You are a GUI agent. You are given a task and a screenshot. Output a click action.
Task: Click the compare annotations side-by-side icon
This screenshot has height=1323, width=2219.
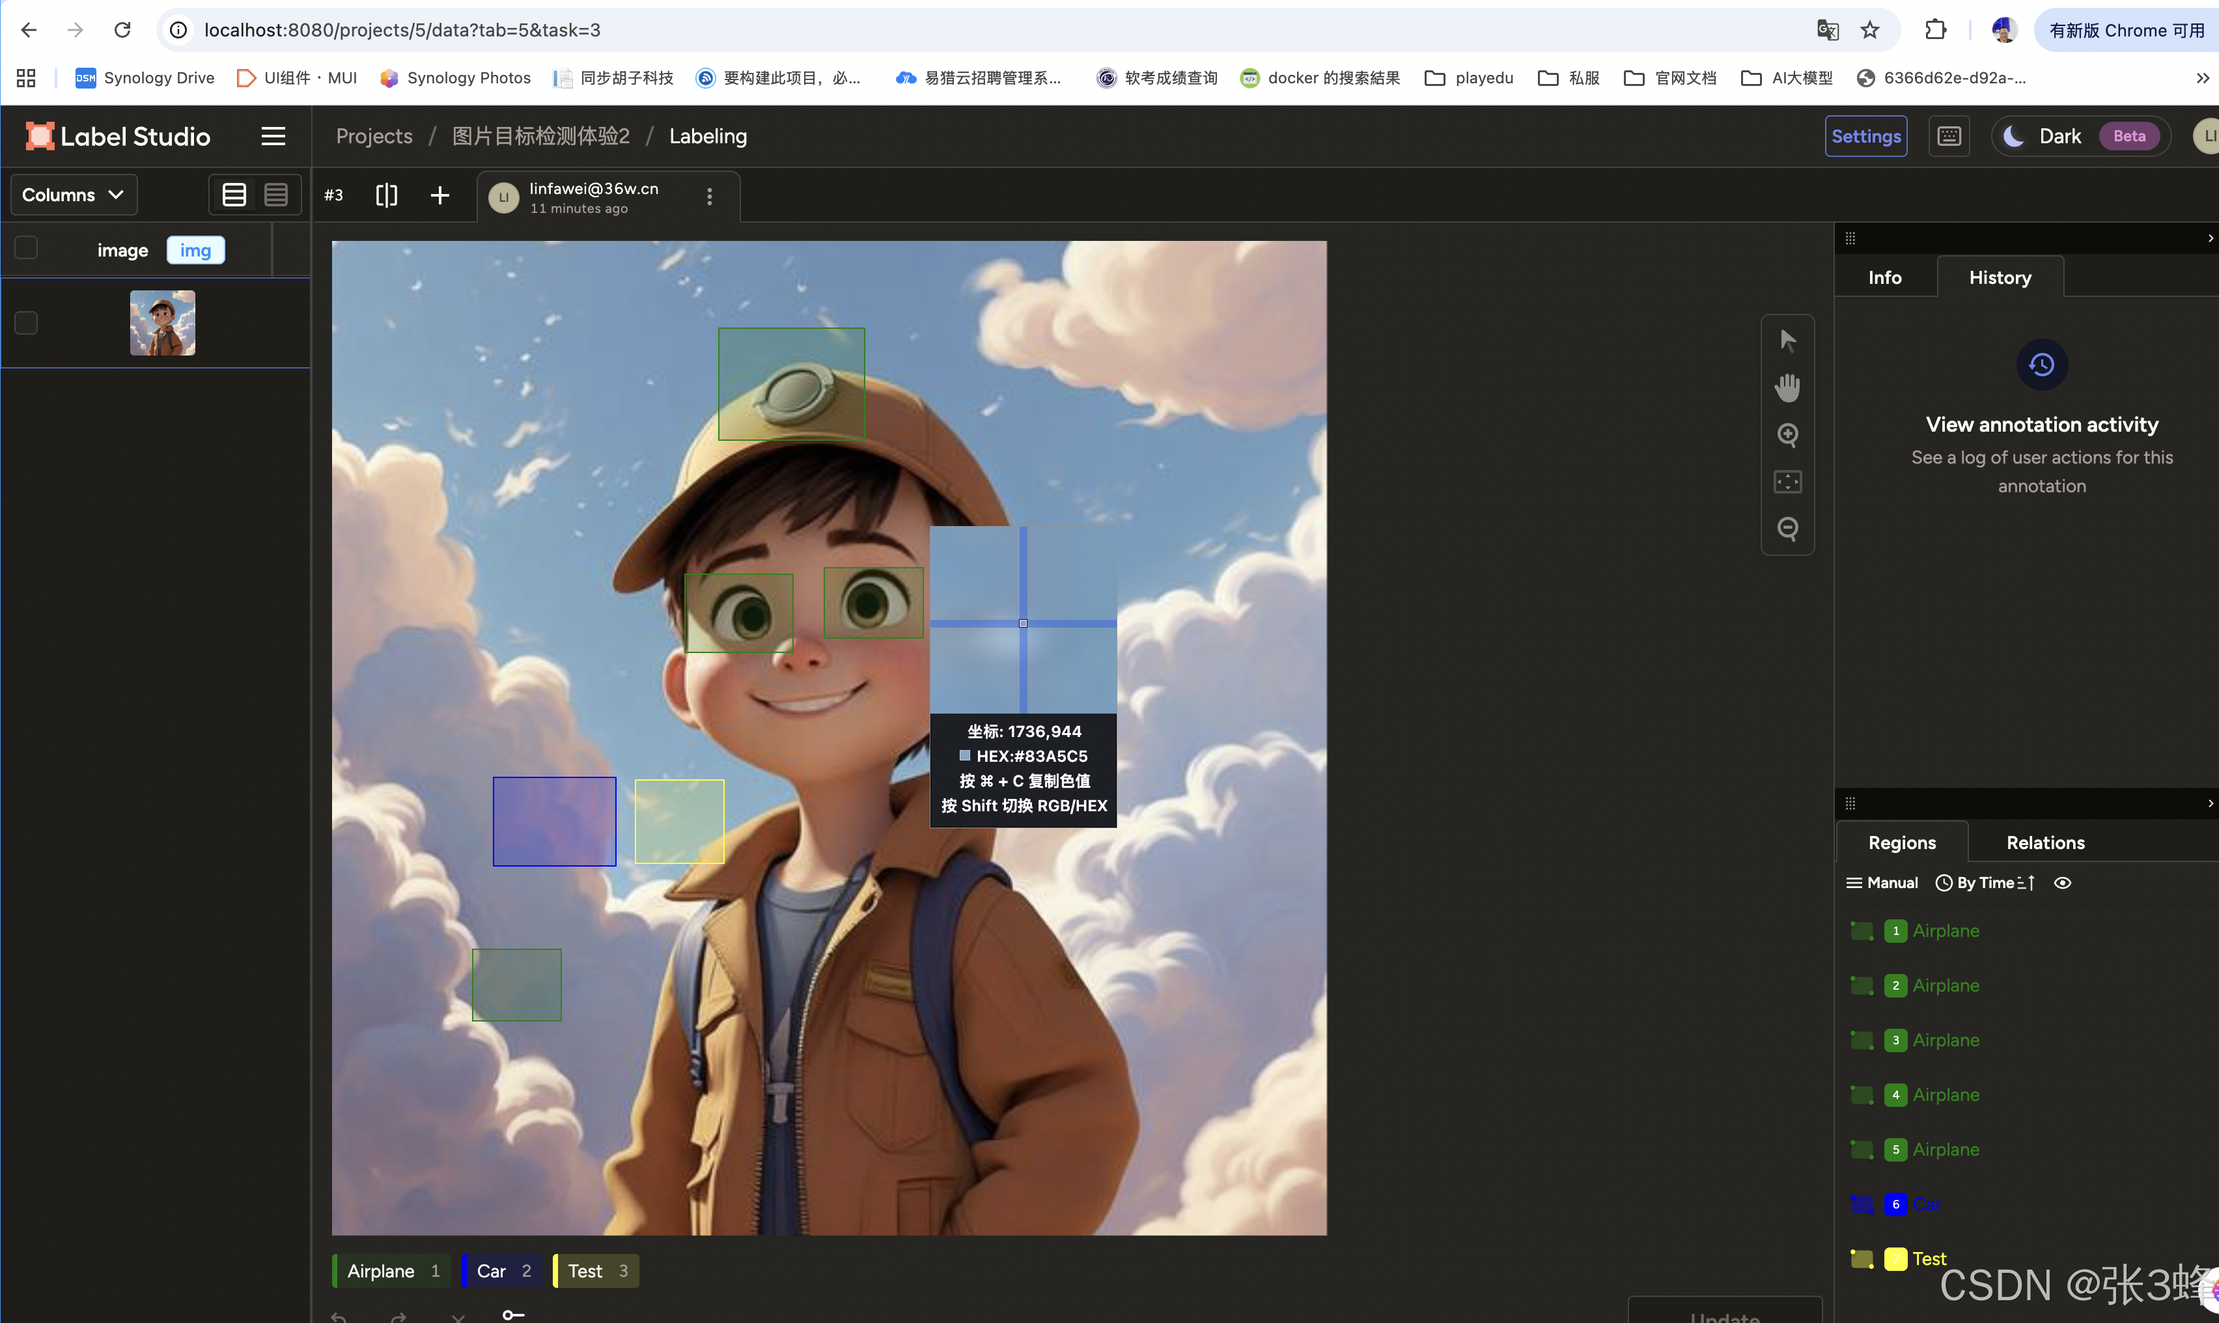point(386,195)
